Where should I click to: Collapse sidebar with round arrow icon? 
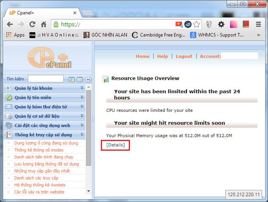click(88, 80)
